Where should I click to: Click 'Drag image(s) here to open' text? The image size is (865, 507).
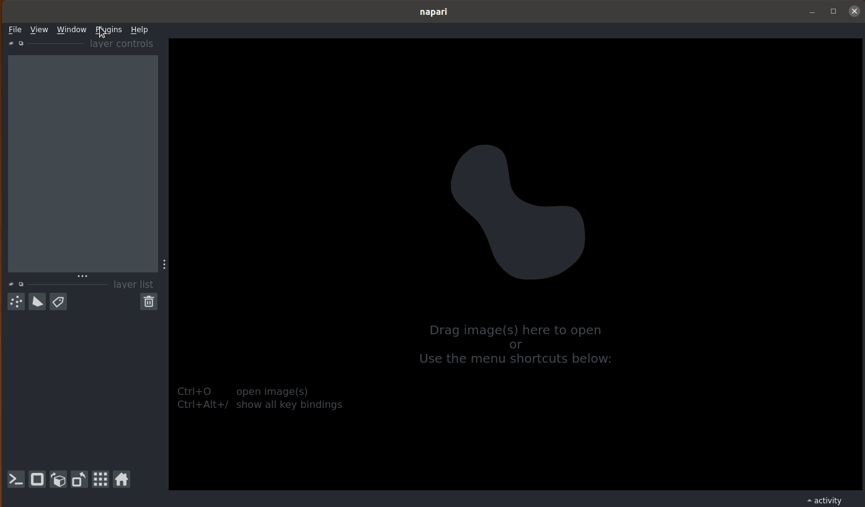pyautogui.click(x=515, y=330)
